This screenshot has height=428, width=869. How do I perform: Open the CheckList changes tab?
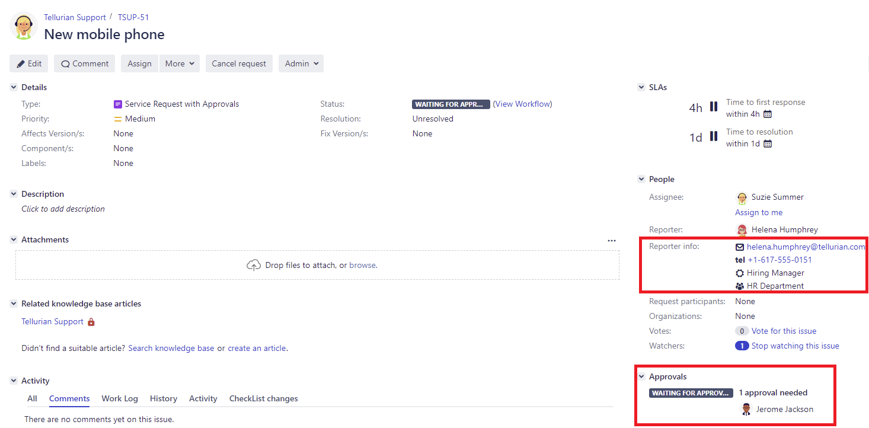263,398
